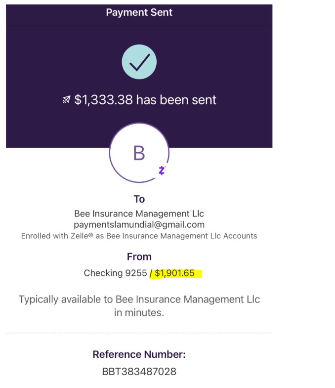Click the highlighted $1,901.65 balance
335x388 pixels.
(x=175, y=273)
